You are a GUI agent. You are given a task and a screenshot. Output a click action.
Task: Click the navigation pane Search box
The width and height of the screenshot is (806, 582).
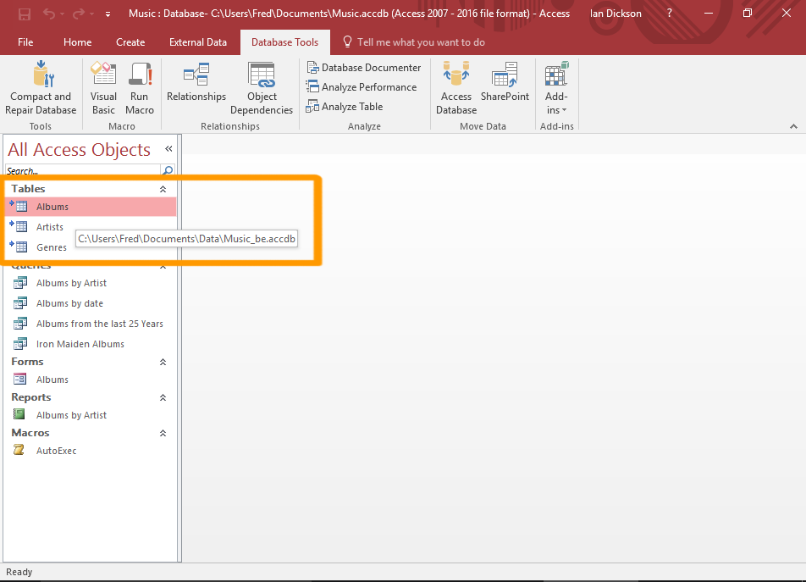[x=82, y=170]
